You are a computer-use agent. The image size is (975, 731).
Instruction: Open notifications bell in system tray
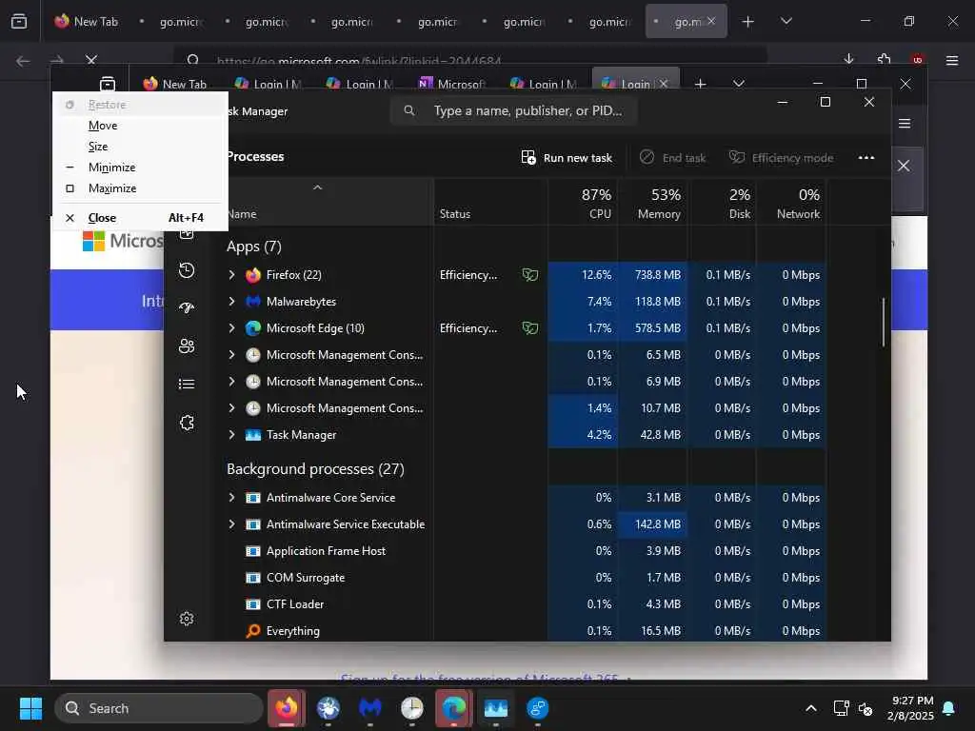[x=949, y=708]
